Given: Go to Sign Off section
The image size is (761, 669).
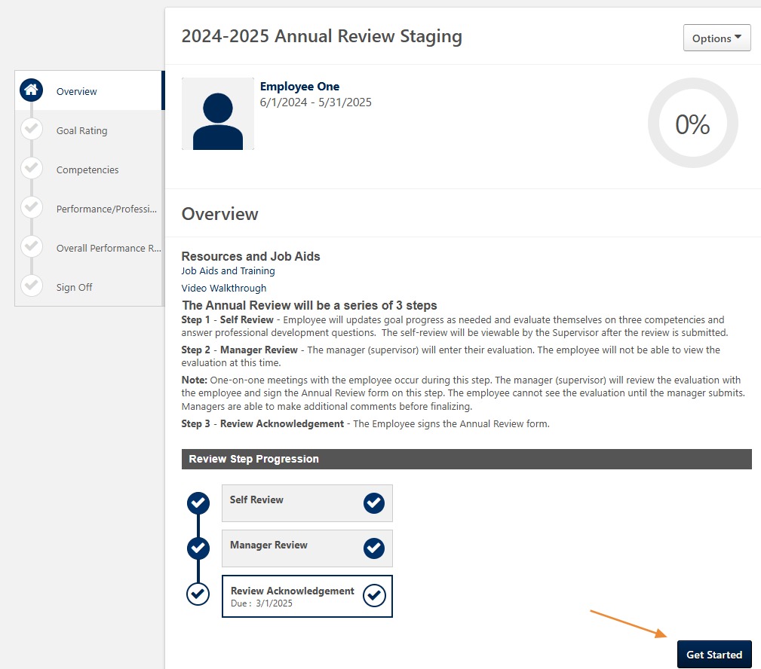Looking at the screenshot, I should (74, 288).
